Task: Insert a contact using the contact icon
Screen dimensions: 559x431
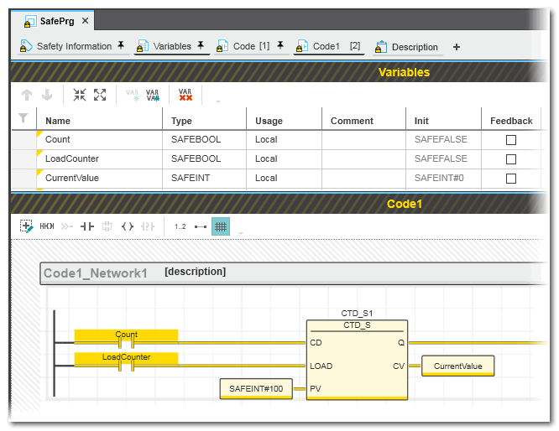Action: 87,226
